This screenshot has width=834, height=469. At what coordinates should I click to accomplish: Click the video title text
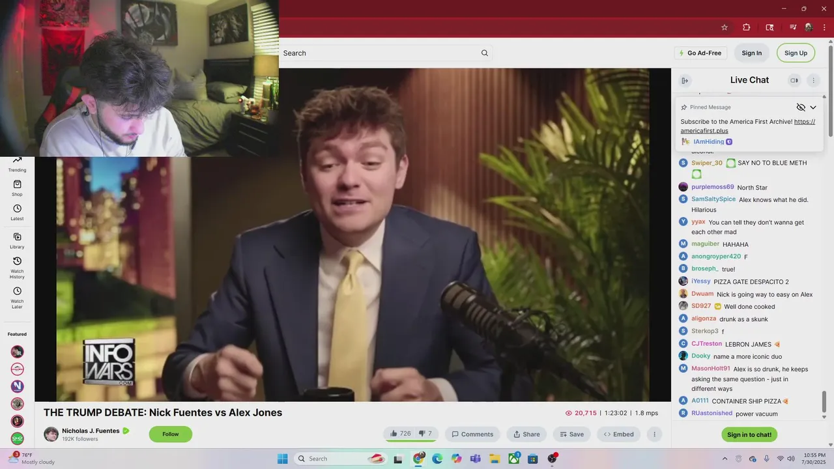pyautogui.click(x=163, y=412)
